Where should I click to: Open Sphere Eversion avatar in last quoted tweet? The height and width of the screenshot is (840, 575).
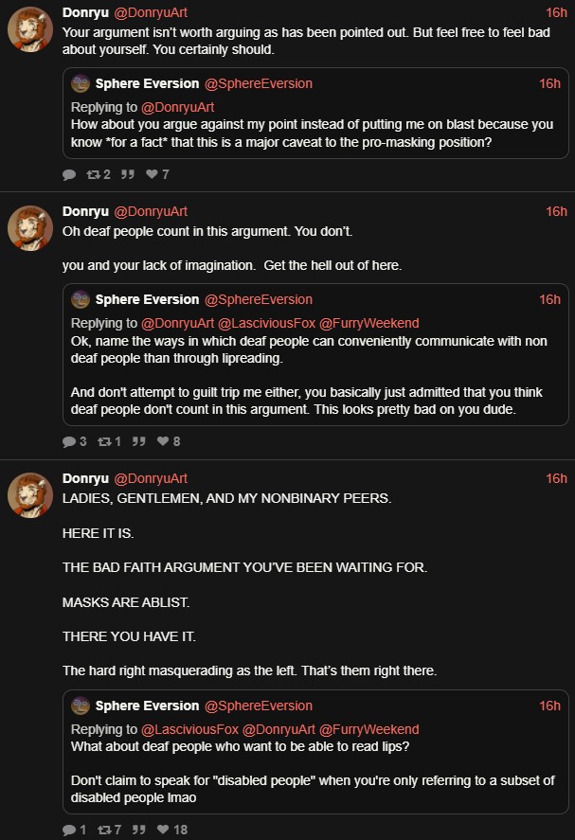click(x=81, y=706)
